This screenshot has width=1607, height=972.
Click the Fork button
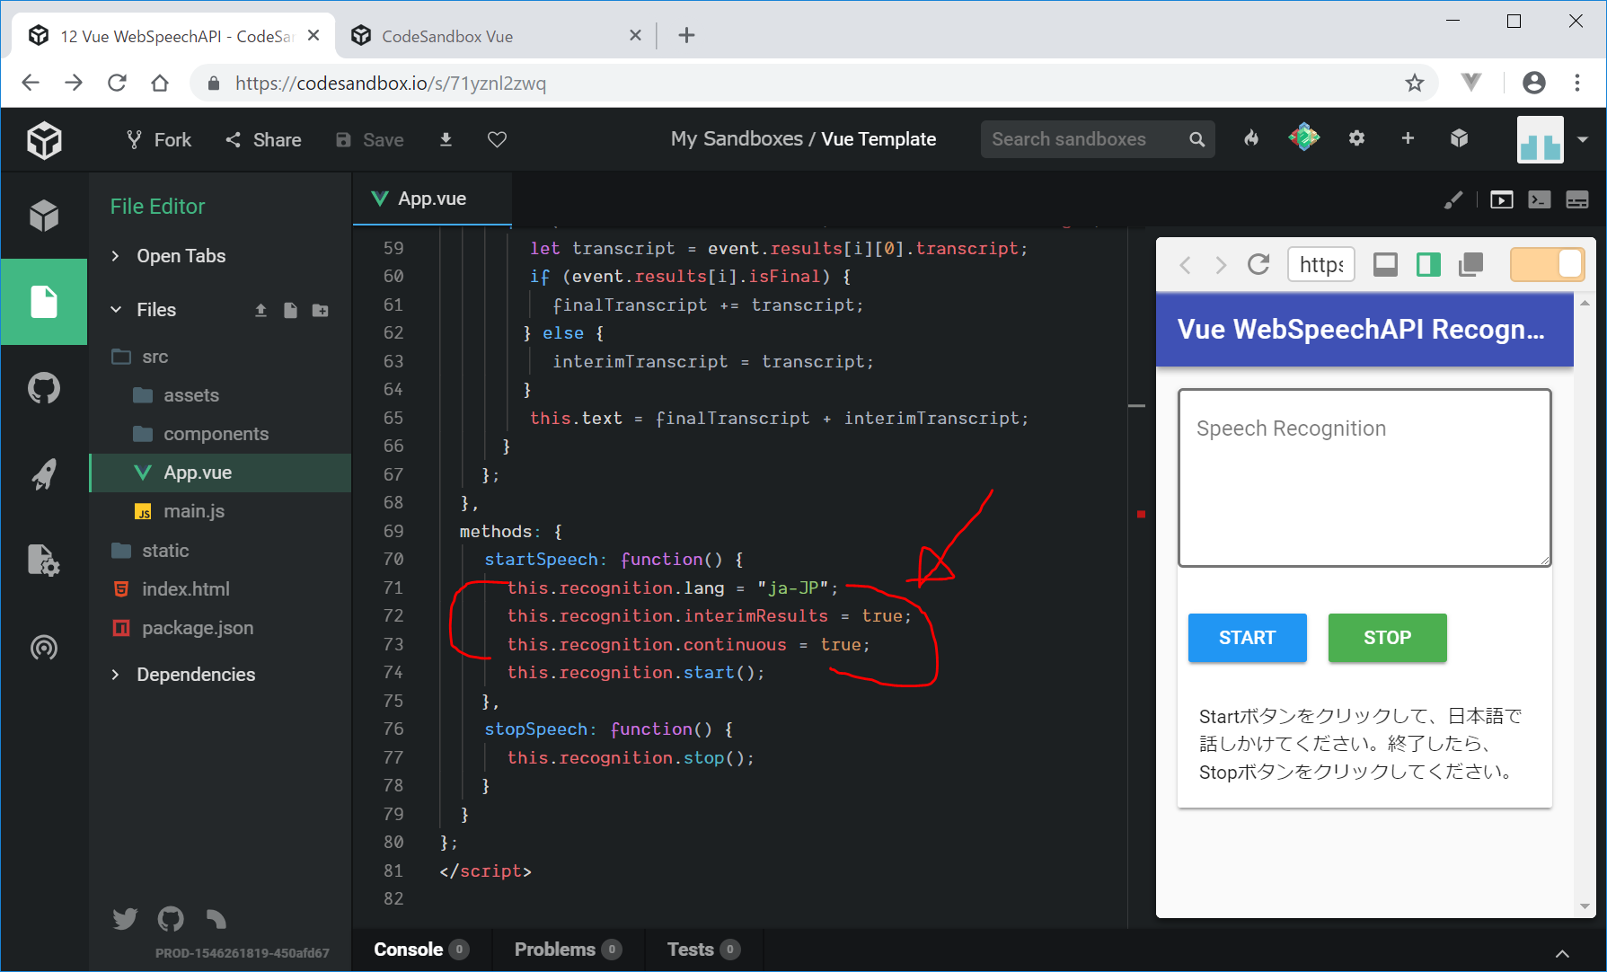tap(159, 139)
